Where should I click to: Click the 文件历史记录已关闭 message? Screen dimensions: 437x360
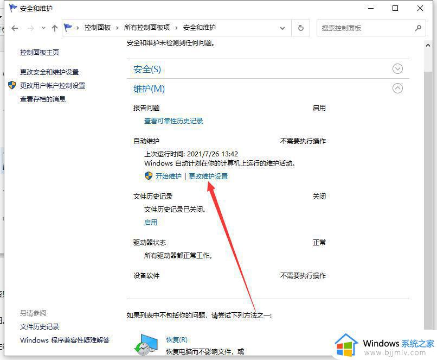click(x=175, y=209)
